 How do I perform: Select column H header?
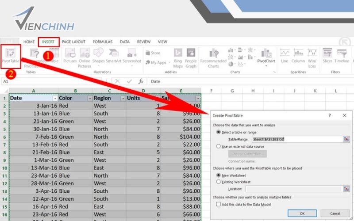[253, 91]
